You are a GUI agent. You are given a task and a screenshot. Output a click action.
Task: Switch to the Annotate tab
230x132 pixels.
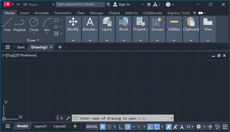[x=42, y=13]
